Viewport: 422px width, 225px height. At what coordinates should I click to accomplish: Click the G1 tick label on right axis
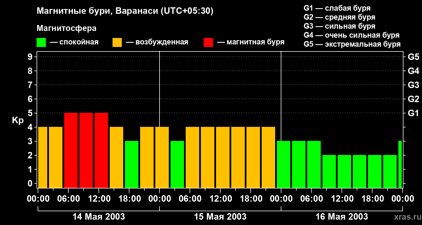413,113
